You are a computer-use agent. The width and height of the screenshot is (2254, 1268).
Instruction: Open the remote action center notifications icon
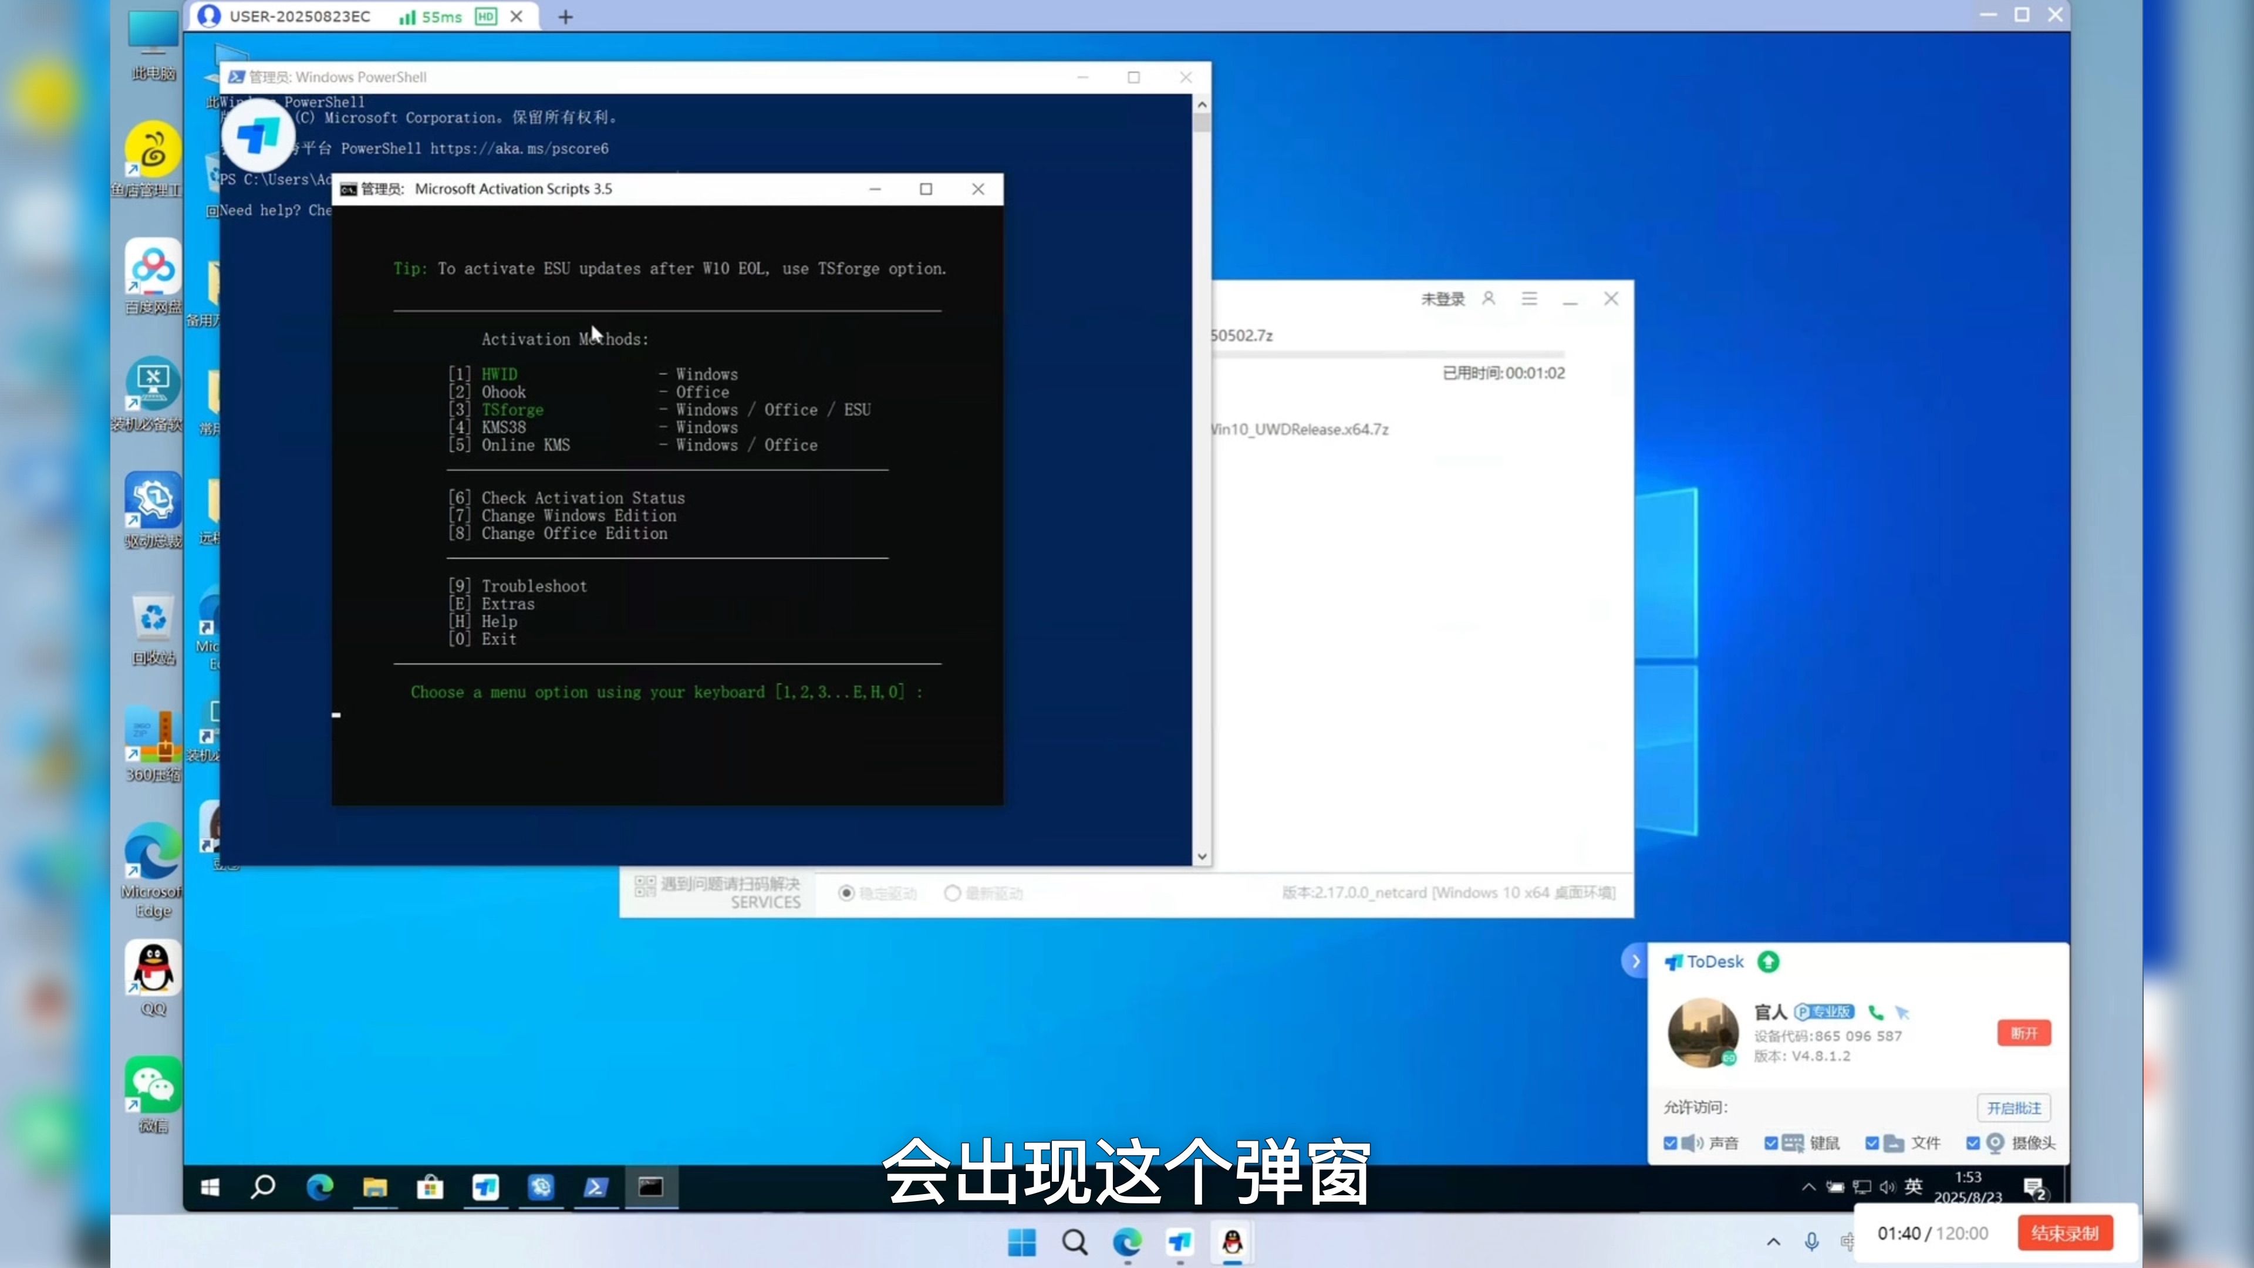(x=2034, y=1188)
